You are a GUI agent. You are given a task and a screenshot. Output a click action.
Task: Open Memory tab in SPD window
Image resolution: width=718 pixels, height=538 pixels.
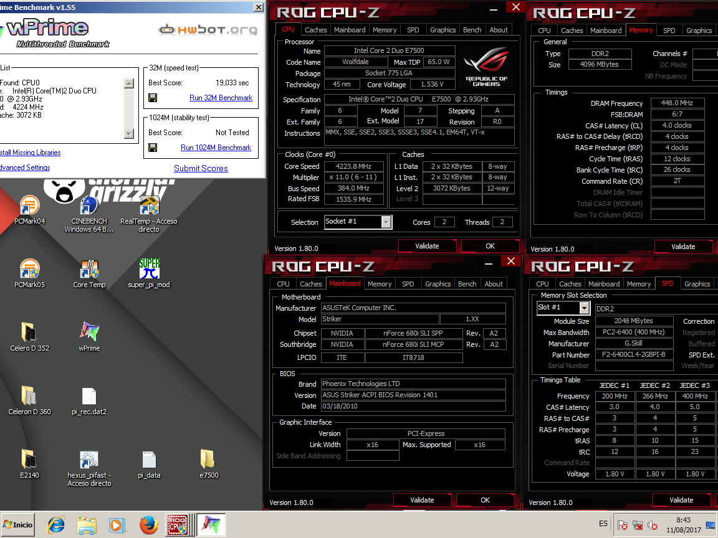[x=638, y=284]
